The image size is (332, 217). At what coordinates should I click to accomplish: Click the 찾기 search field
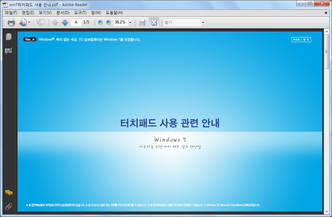click(x=182, y=23)
